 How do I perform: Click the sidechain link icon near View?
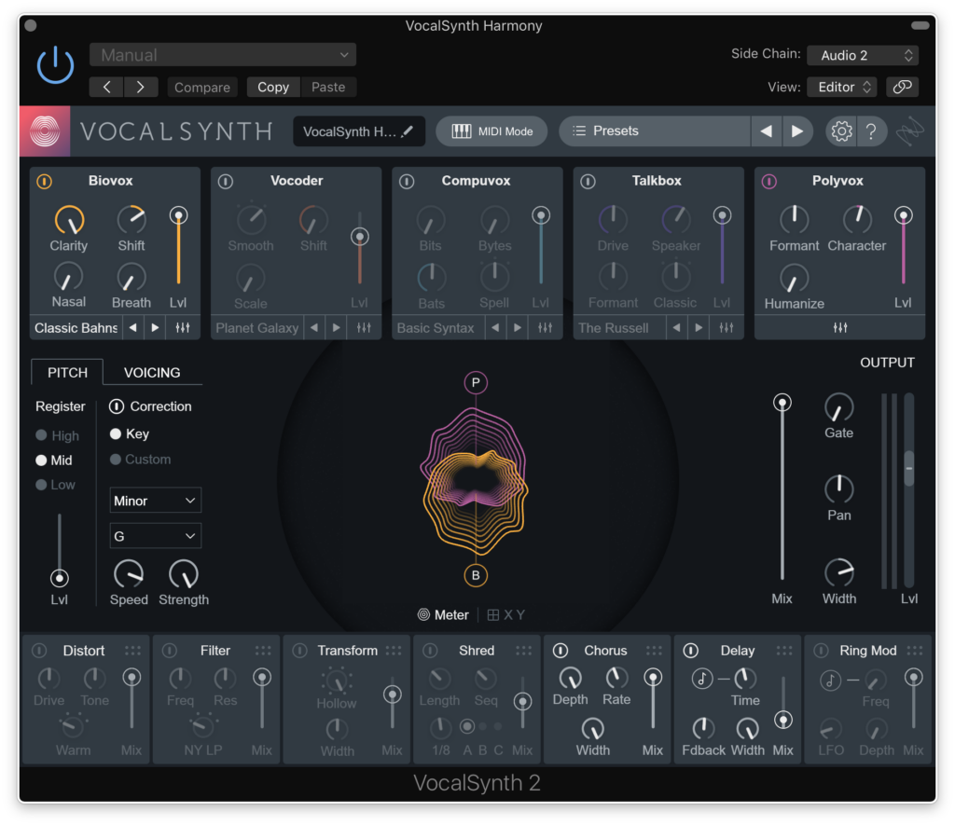pyautogui.click(x=901, y=85)
